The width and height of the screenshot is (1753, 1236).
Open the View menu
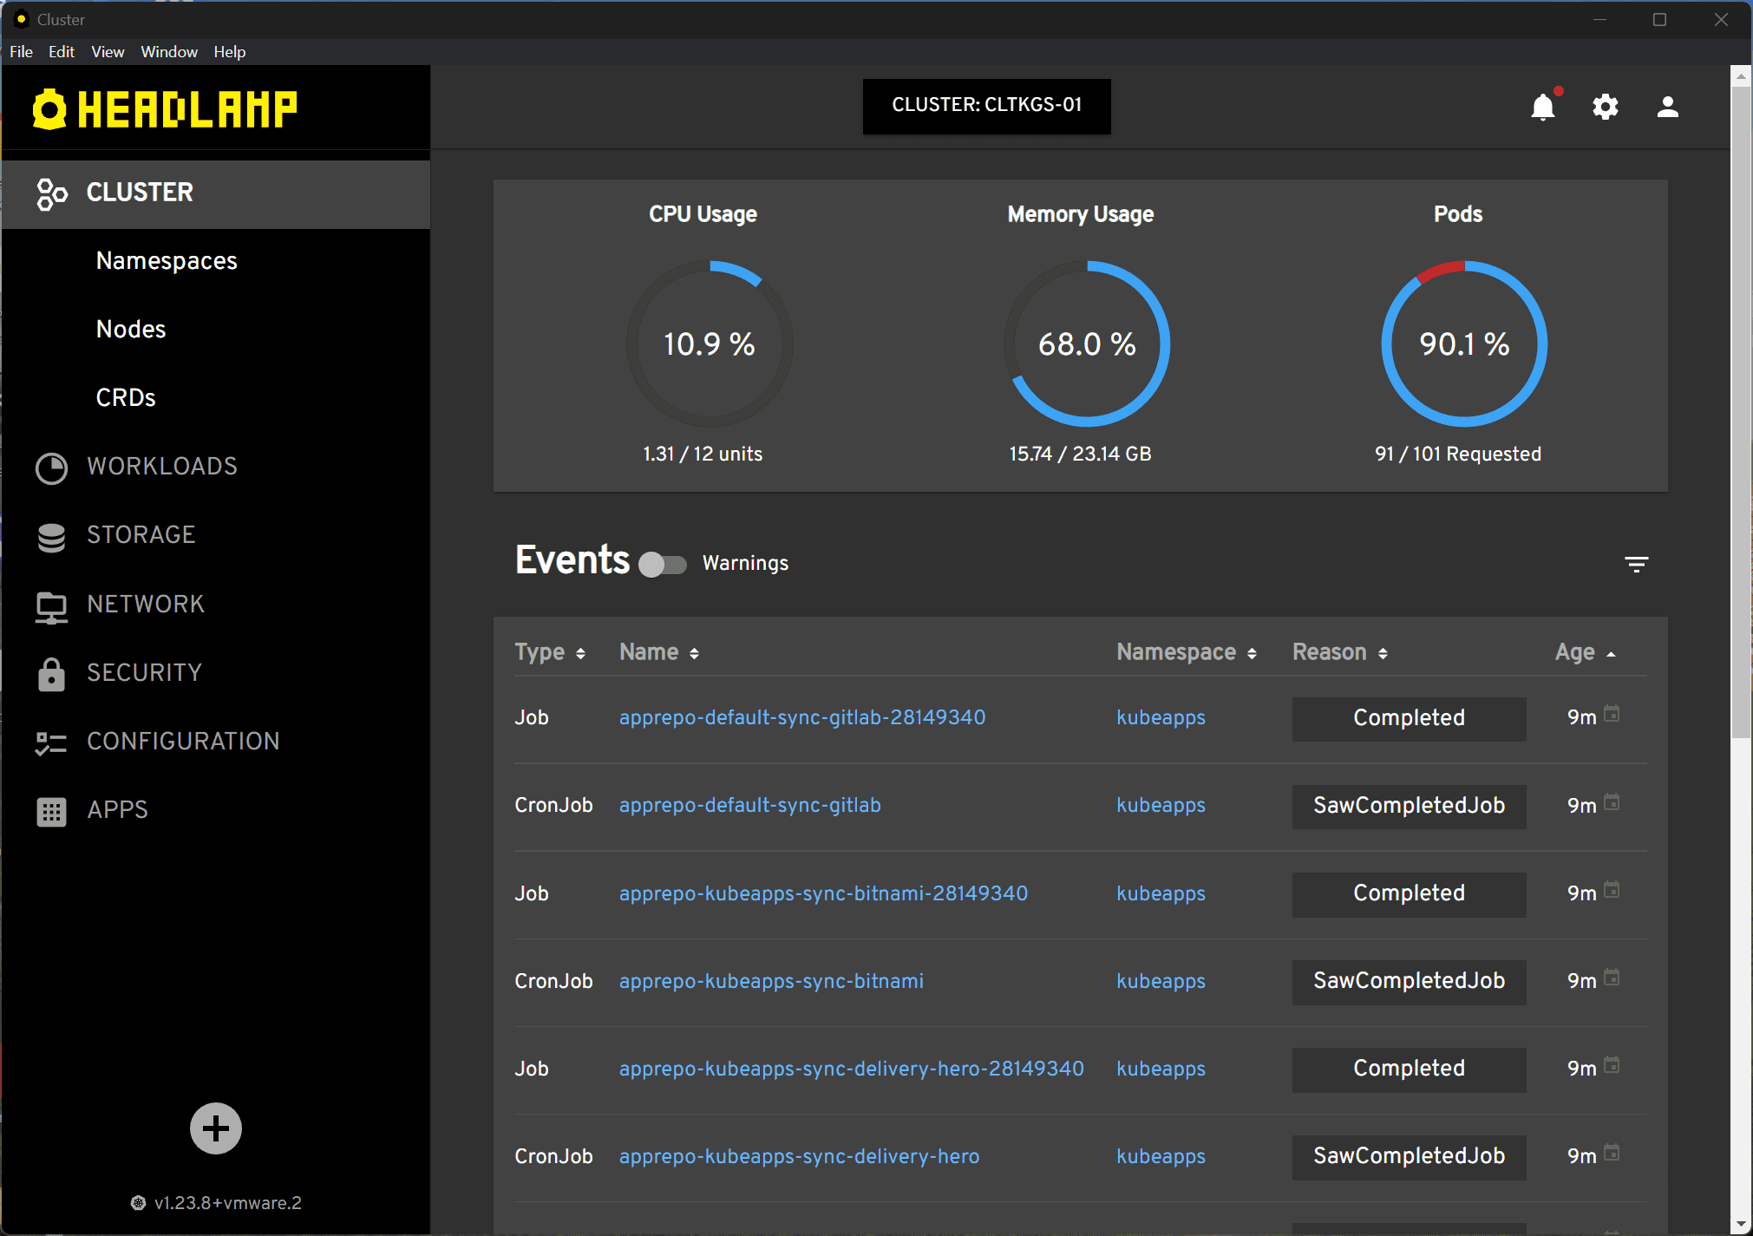(x=108, y=52)
